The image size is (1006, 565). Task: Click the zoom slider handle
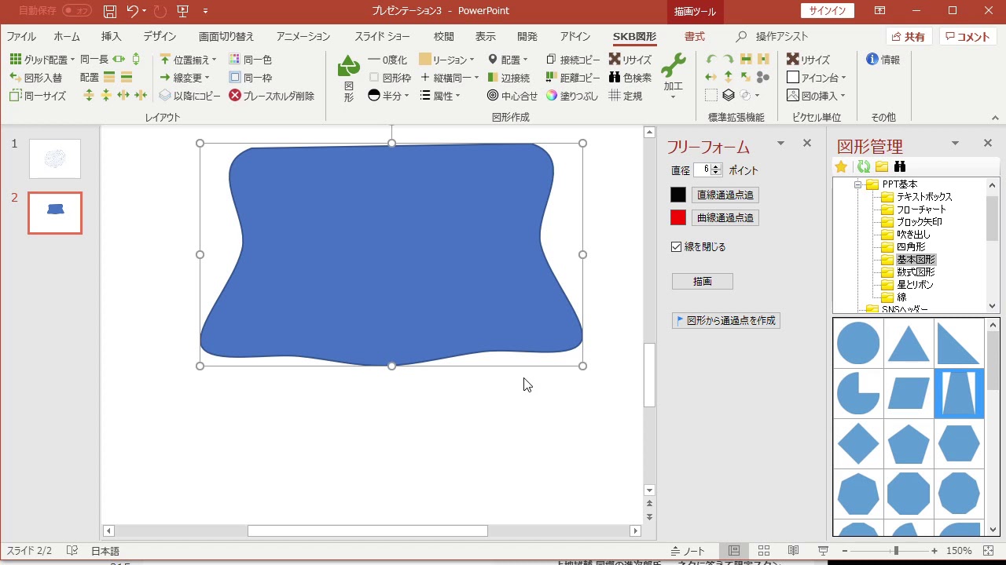point(895,551)
